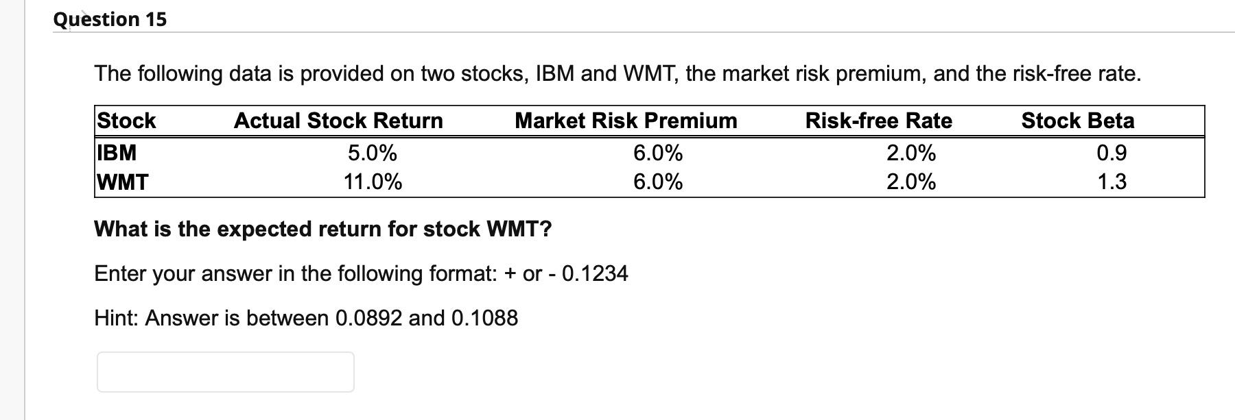Viewport: 1235px width, 420px height.
Task: Select the Market Risk Premium header
Action: 626,121
